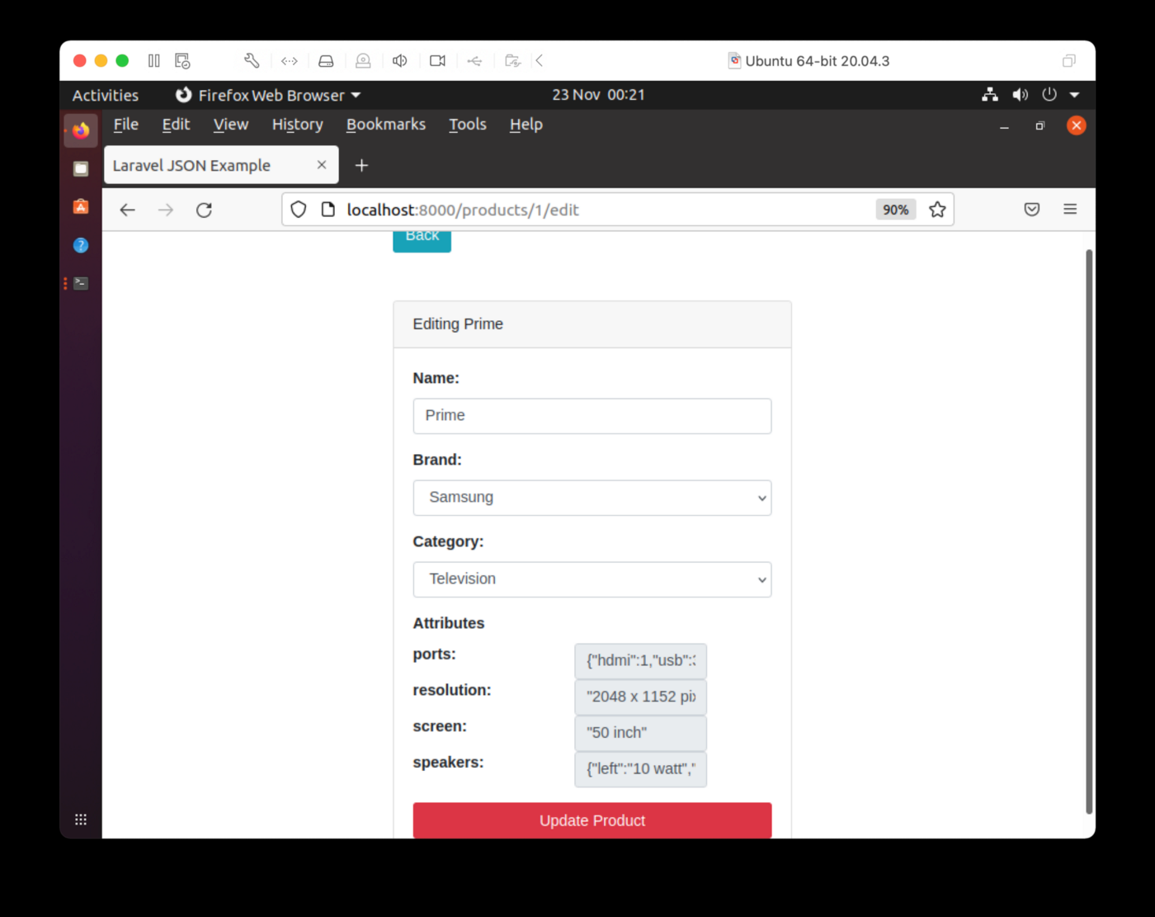The height and width of the screenshot is (917, 1155).
Task: Close the Laravel JSON Example tab
Action: pyautogui.click(x=322, y=165)
